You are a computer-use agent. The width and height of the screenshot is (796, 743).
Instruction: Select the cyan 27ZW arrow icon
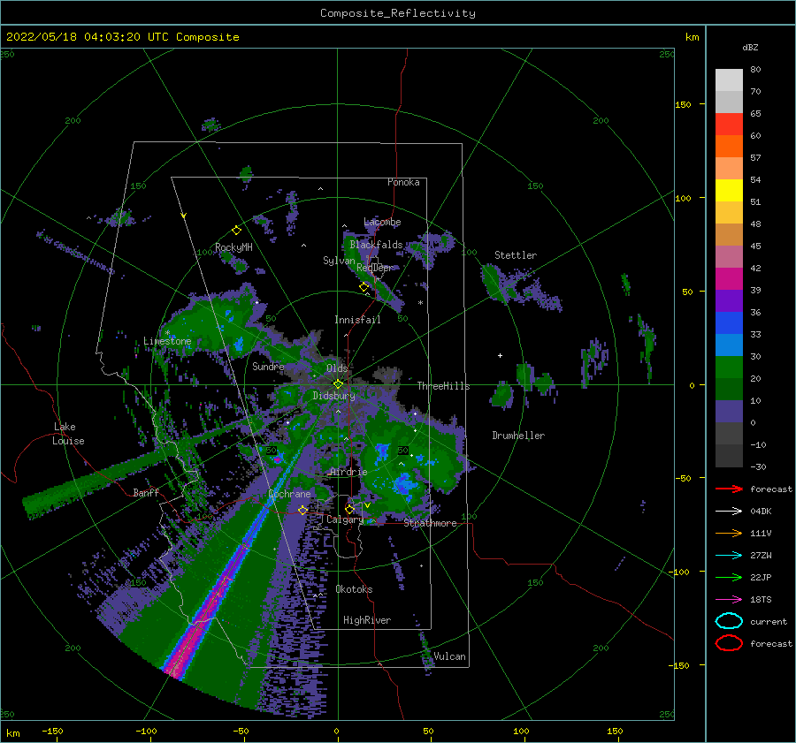click(729, 556)
